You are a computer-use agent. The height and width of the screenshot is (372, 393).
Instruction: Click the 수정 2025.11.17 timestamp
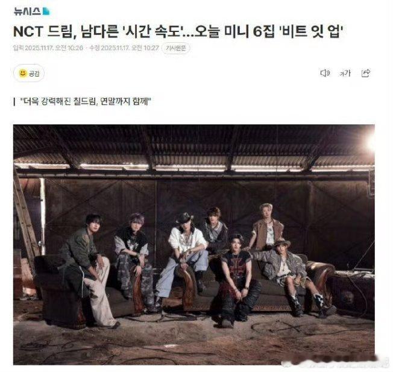[124, 48]
